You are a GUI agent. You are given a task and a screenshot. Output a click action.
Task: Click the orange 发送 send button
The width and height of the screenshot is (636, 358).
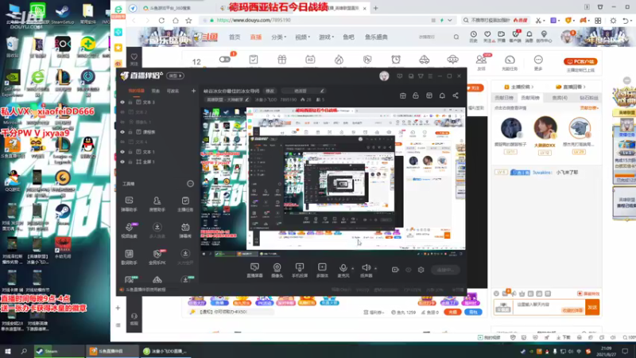click(592, 307)
